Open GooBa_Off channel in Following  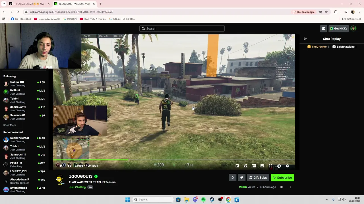(24, 84)
